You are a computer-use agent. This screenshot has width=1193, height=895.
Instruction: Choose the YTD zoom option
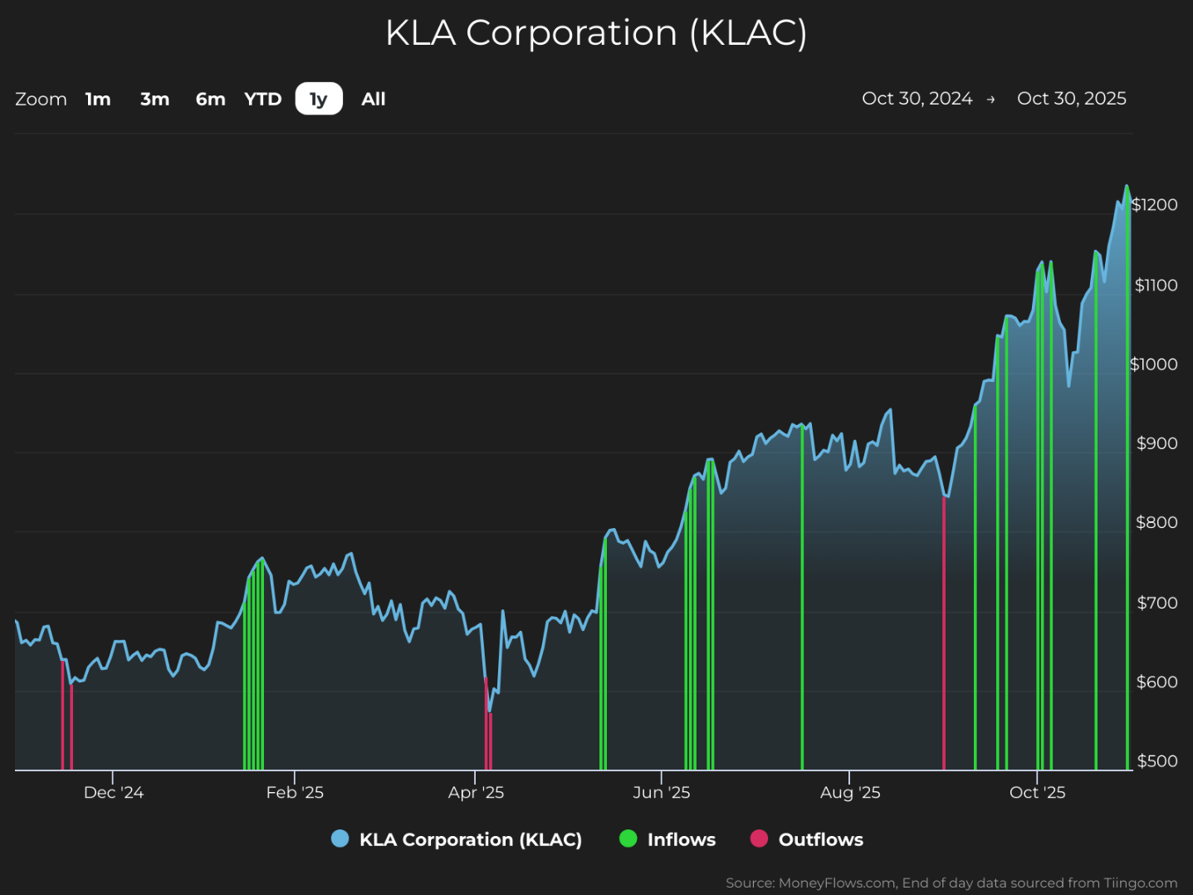(263, 99)
